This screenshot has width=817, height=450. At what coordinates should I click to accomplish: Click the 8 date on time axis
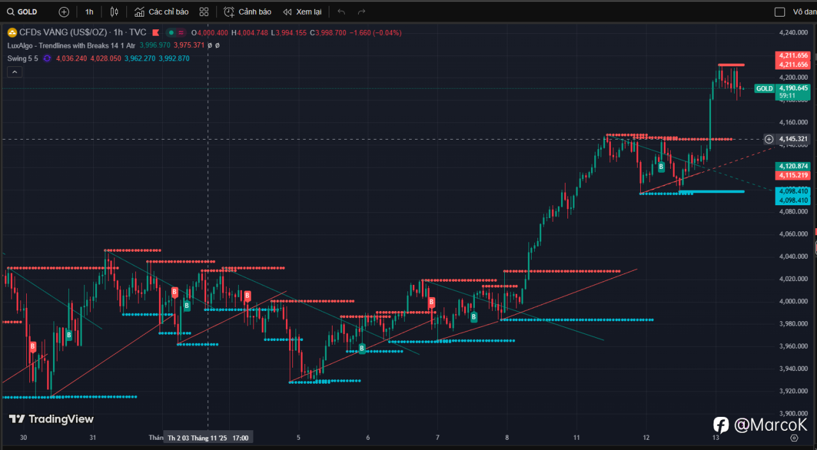507,438
